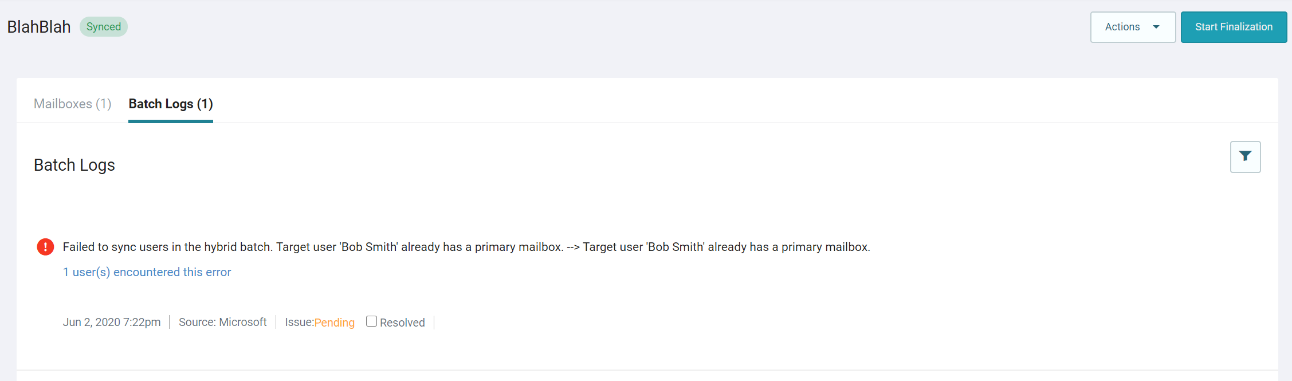Open the '1 user(s) encountered this error' link
Image resolution: width=1292 pixels, height=381 pixels.
point(147,272)
